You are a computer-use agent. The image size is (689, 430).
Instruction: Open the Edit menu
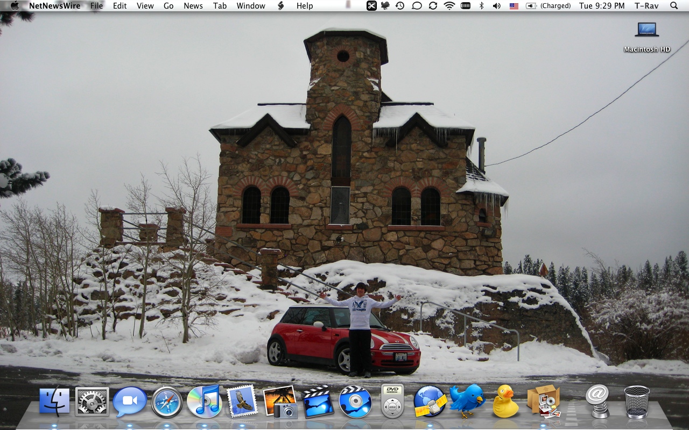(120, 6)
